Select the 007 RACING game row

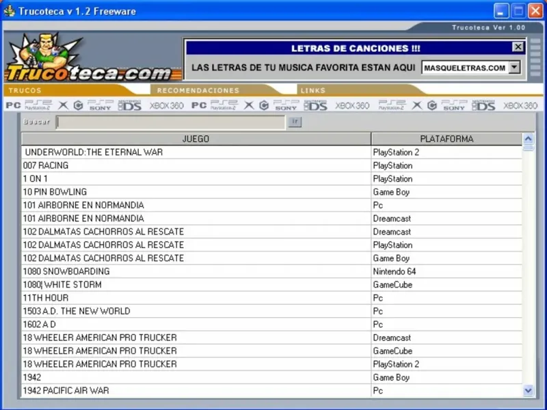click(271, 165)
